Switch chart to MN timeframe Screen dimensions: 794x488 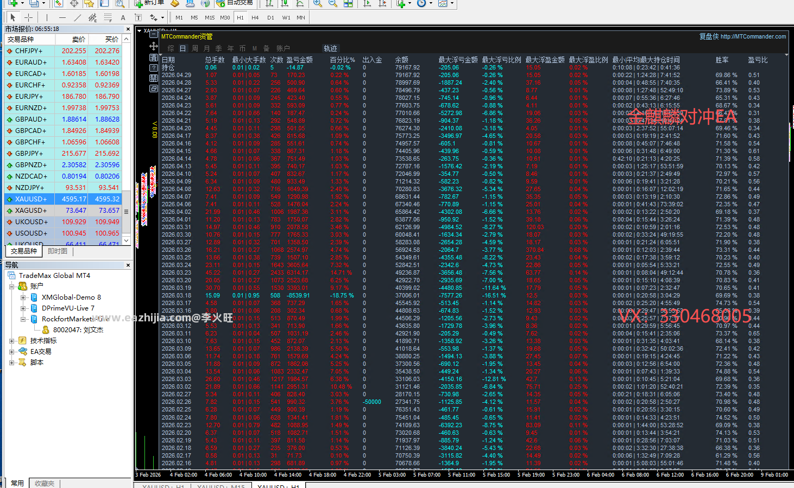coord(301,17)
